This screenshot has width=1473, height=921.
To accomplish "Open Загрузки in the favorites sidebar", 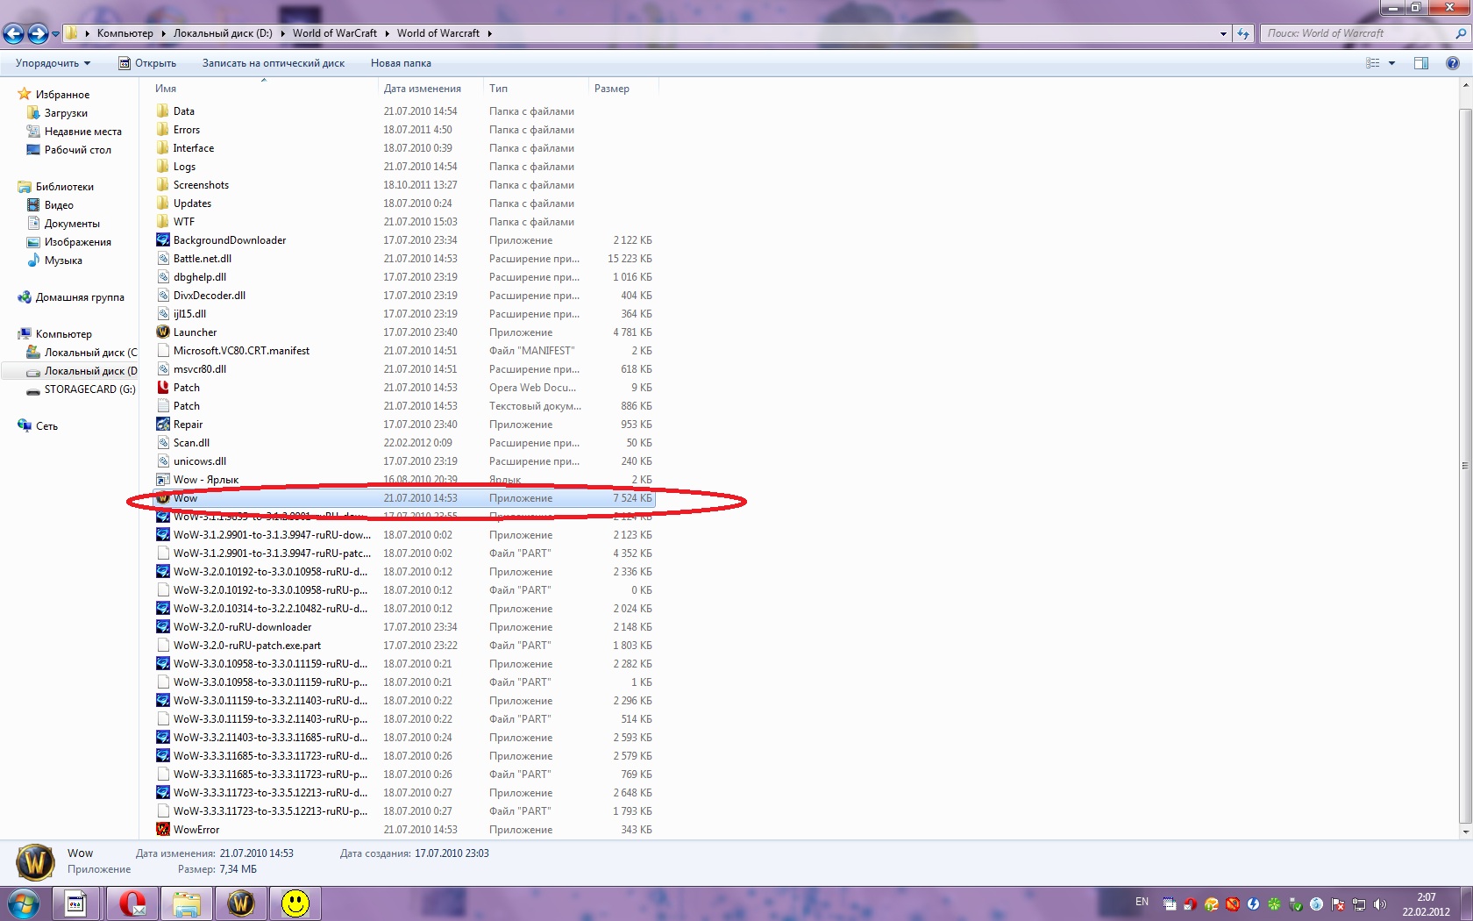I will click(x=66, y=113).
